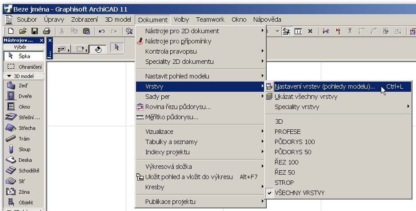Expand Vizualizace submenu
The image size is (416, 211).
pyautogui.click(x=201, y=132)
